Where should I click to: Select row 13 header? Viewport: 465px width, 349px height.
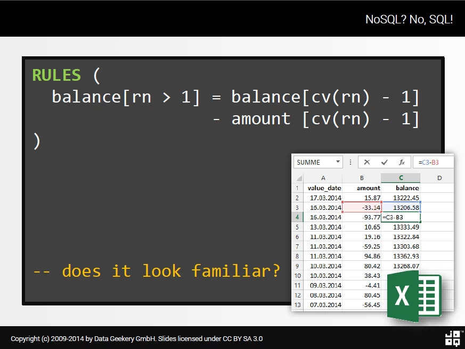tap(297, 304)
